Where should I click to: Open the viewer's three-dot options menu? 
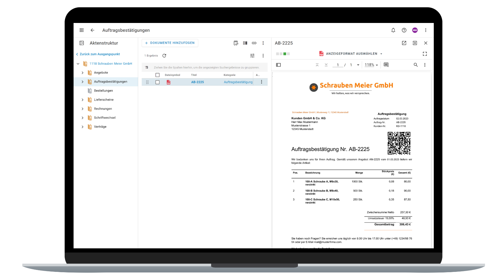425,65
